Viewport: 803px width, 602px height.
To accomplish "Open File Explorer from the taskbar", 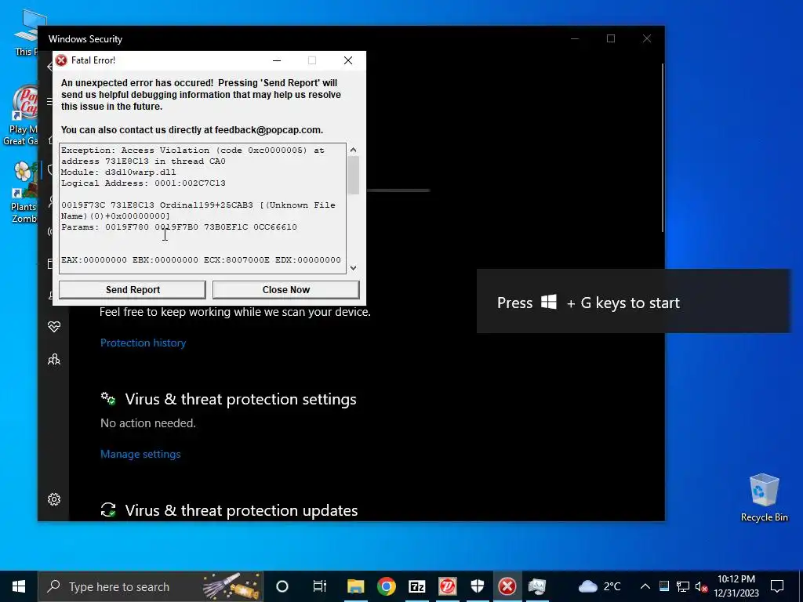I will (x=355, y=586).
